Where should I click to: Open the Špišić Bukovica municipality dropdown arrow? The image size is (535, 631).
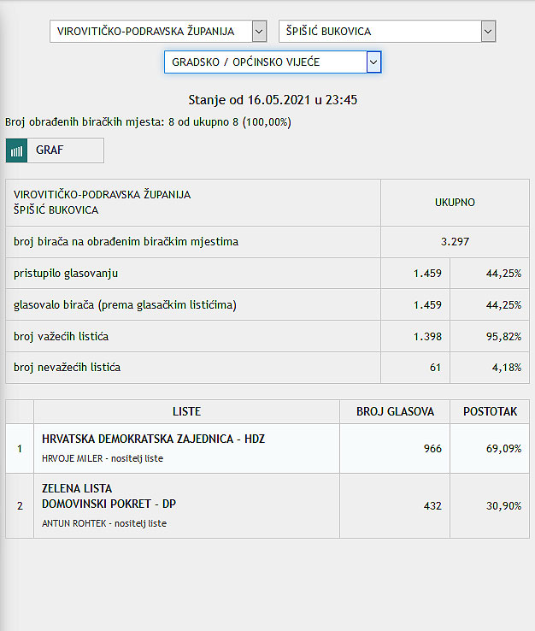tap(488, 32)
